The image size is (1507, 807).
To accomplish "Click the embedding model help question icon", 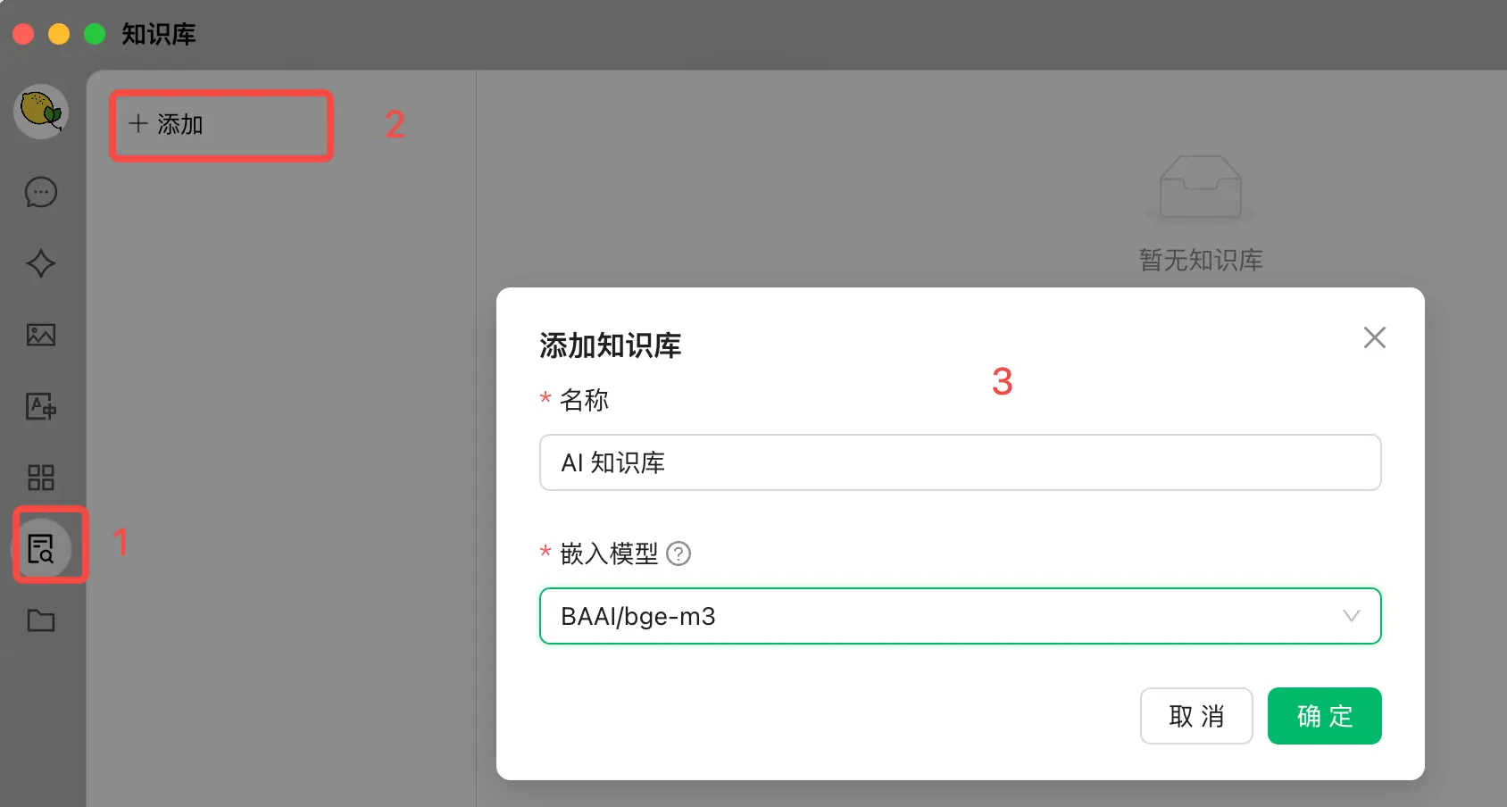I will click(x=679, y=554).
